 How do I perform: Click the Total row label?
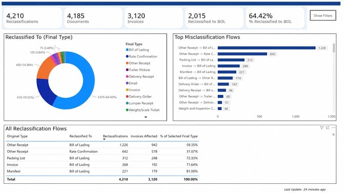pos(11,179)
